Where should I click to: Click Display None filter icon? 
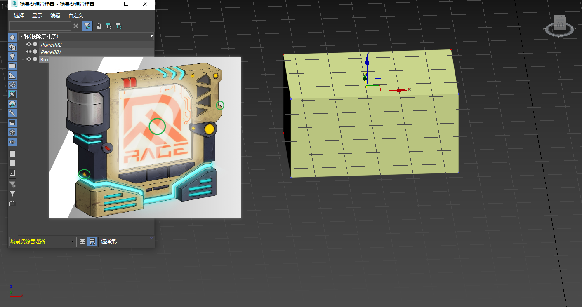click(12, 163)
